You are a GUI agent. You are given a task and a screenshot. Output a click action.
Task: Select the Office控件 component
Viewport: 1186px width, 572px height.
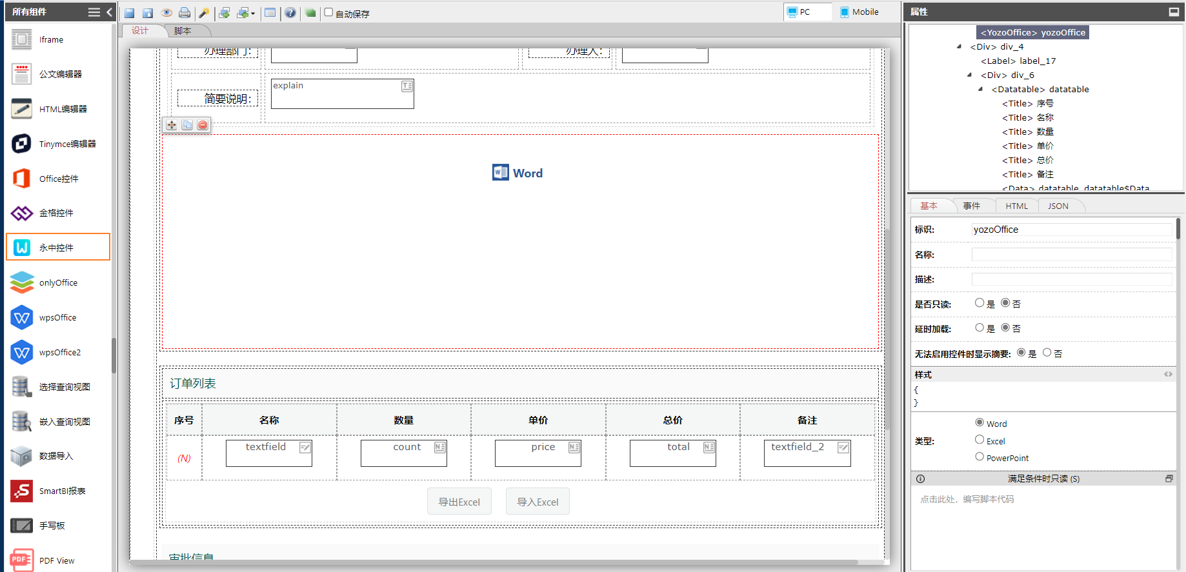point(58,179)
